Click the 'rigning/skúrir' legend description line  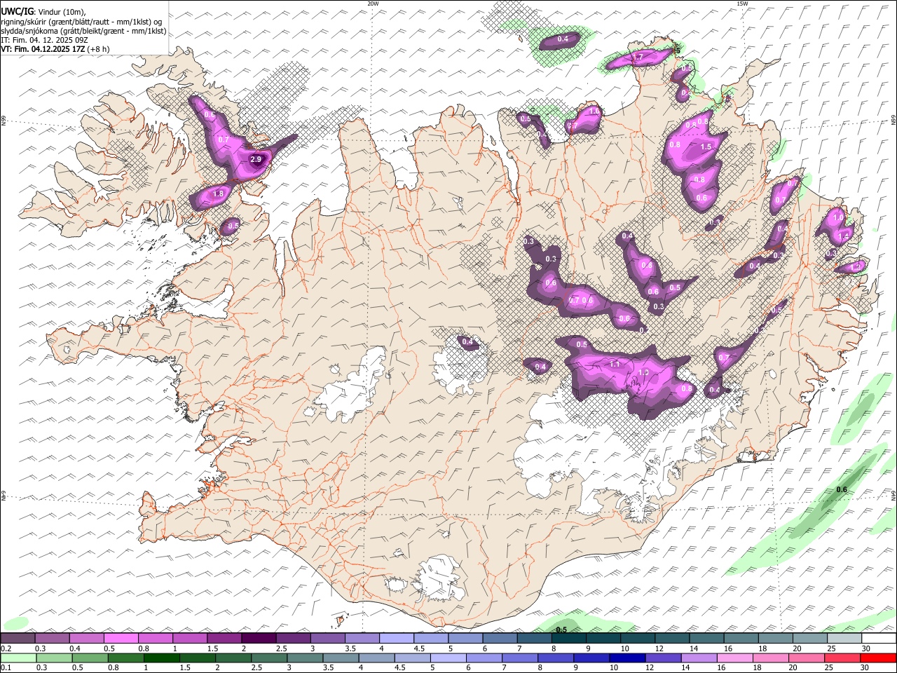click(81, 22)
